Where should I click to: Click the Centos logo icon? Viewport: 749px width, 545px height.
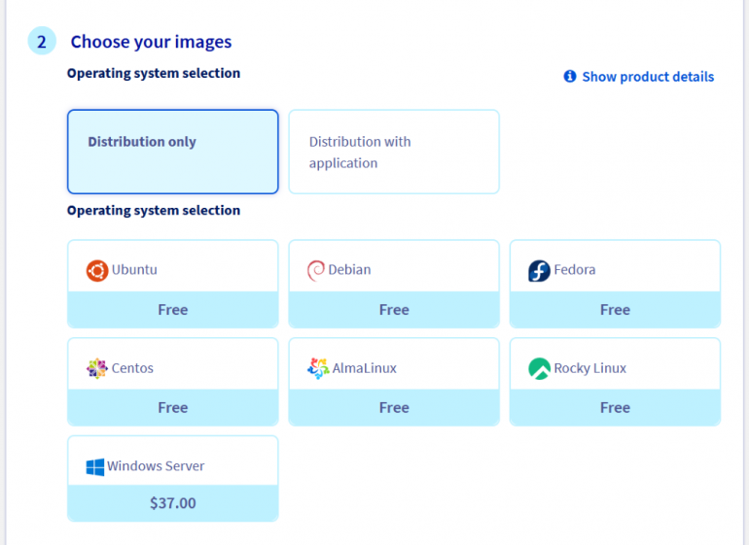pyautogui.click(x=96, y=368)
